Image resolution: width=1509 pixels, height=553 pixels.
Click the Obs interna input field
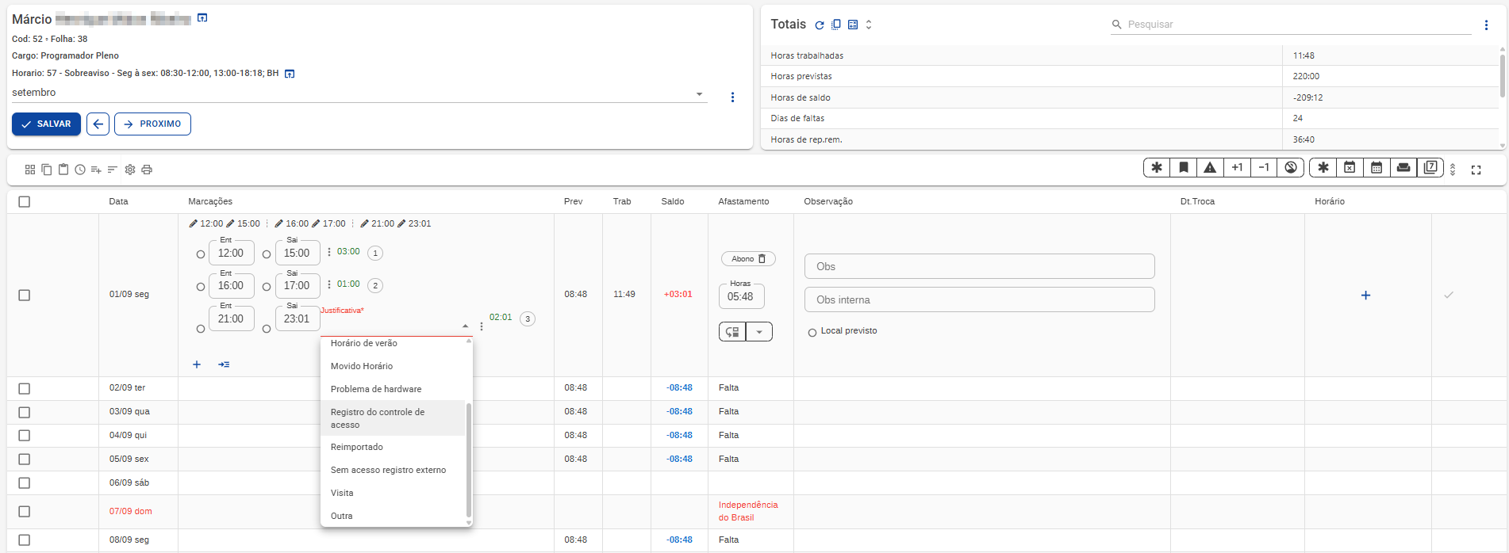(x=979, y=299)
